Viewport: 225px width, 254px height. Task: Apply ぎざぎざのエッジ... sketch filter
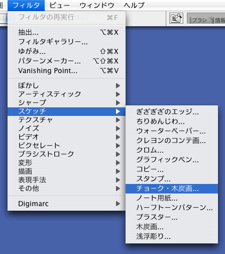[x=172, y=112]
